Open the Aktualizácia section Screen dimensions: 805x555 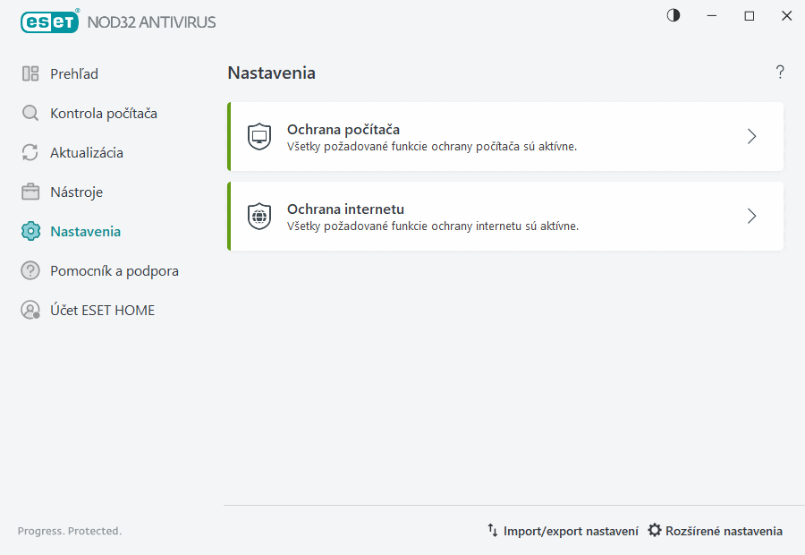click(x=86, y=152)
